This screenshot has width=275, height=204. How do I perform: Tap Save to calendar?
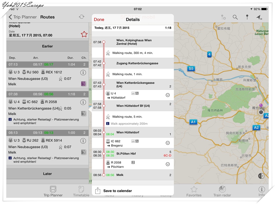pos(118,191)
